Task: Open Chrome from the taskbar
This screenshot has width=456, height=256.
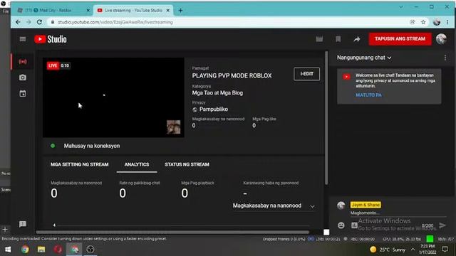Action: click(25, 250)
